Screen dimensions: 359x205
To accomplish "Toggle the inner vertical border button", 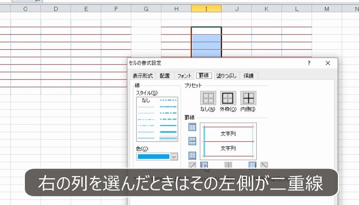I will tap(228, 165).
